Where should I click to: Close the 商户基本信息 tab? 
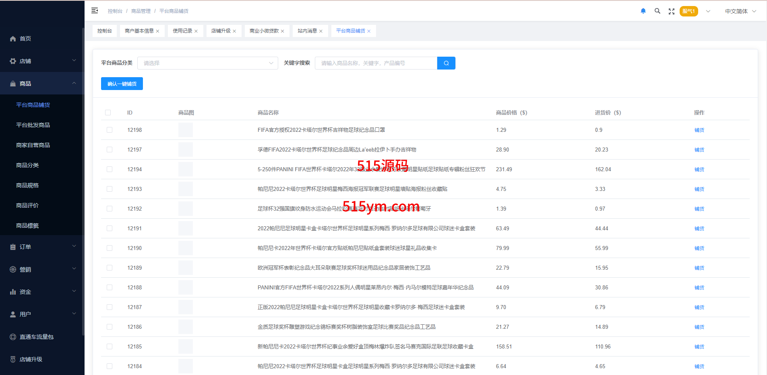[x=158, y=31]
